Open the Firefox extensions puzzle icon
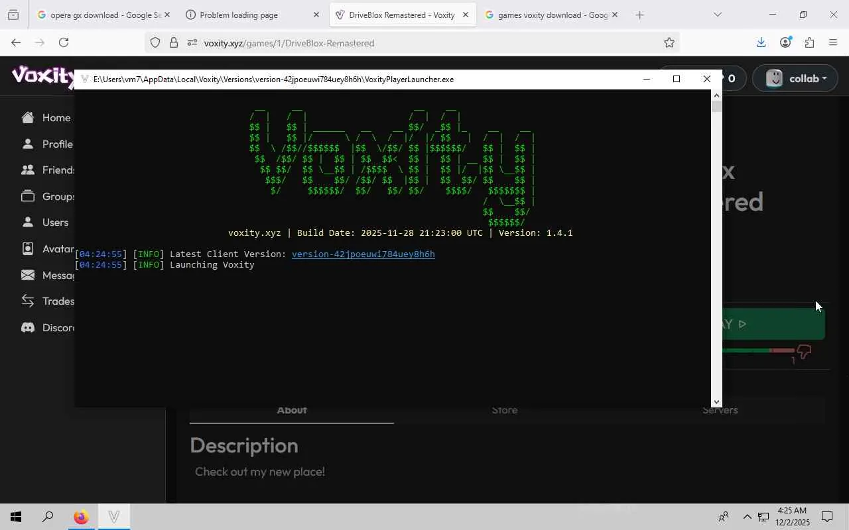 tap(809, 42)
